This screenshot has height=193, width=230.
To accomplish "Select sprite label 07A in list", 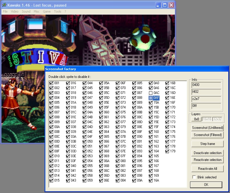I will coord(123,132).
